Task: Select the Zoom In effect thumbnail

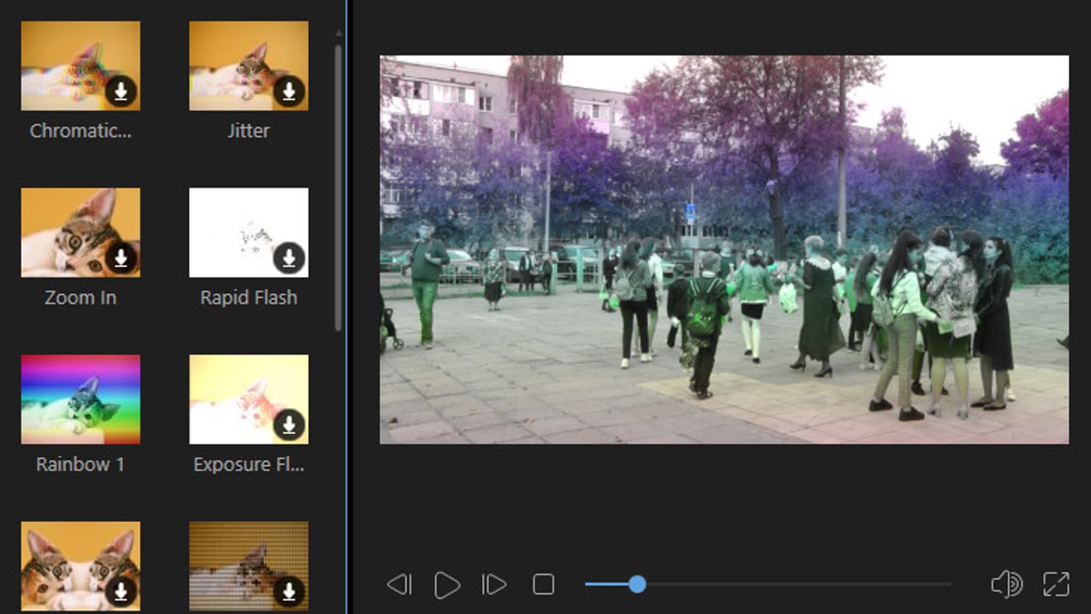Action: click(x=80, y=233)
